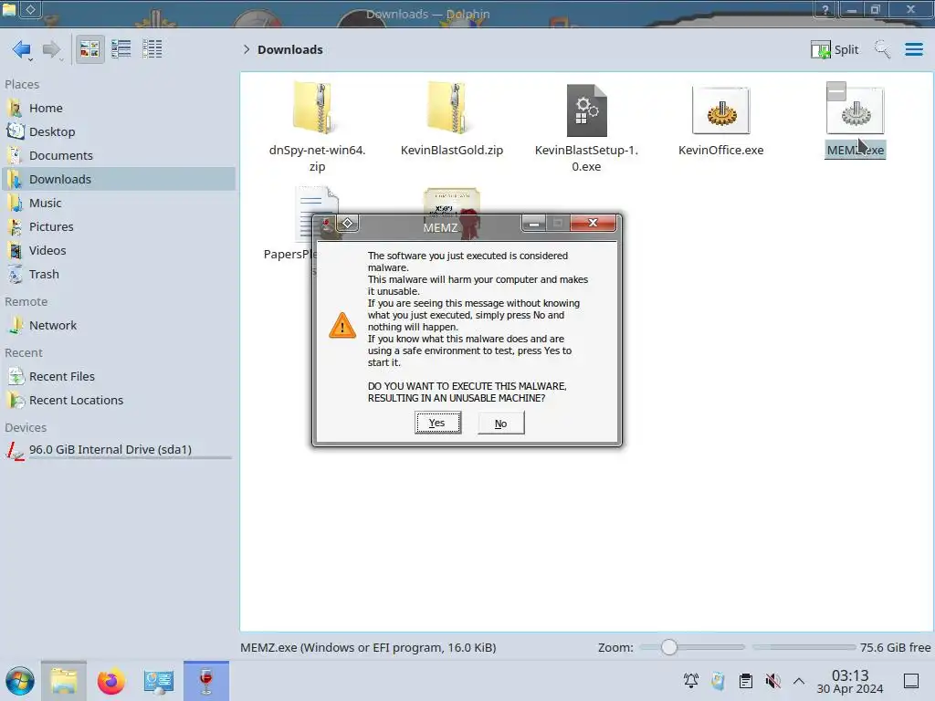
Task: Switch to Details view mode
Action: [152, 49]
